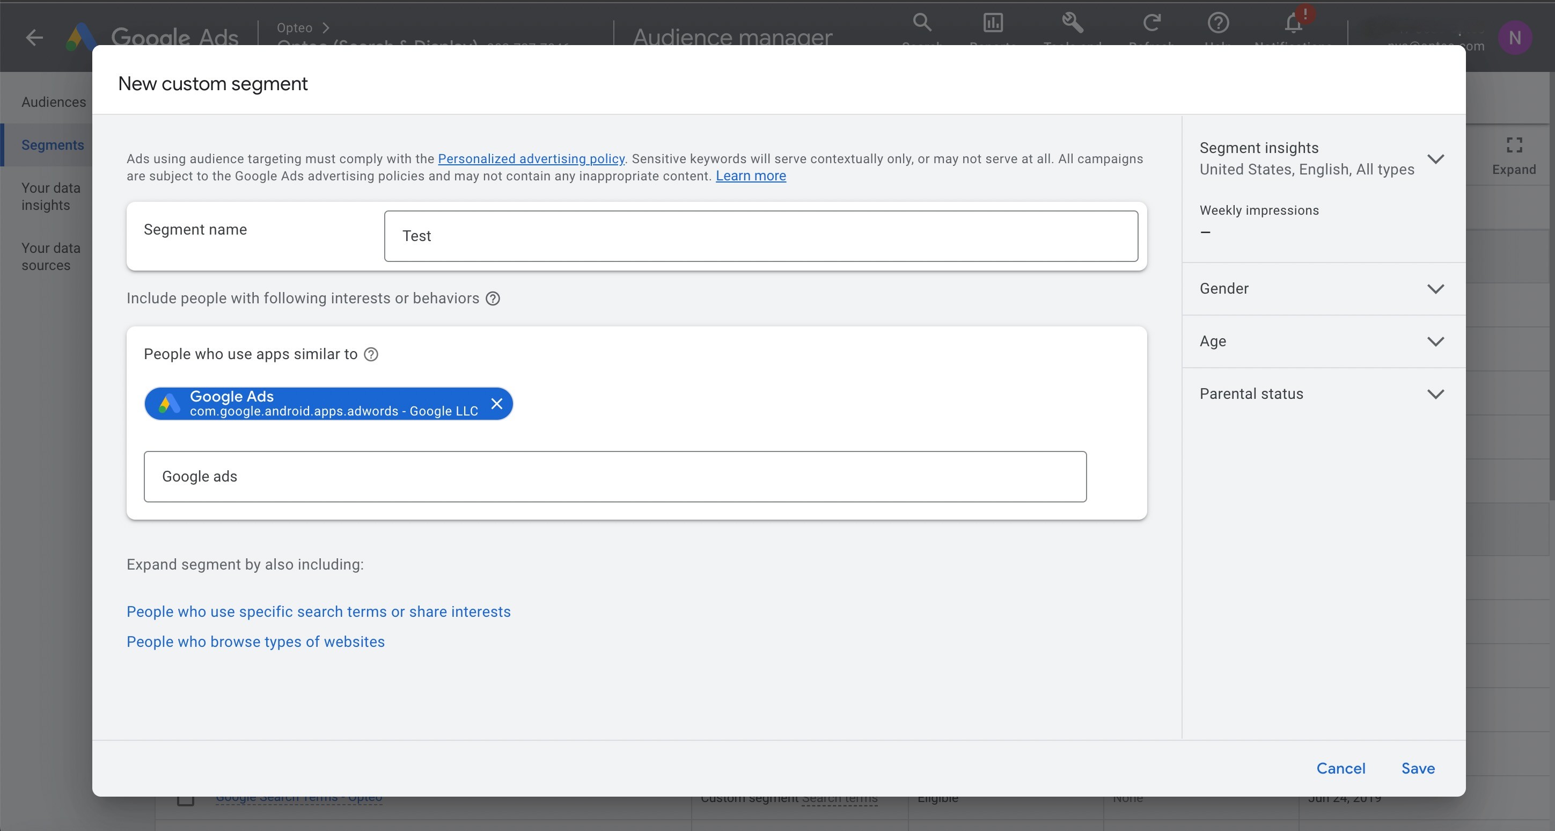
Task: Click help icon beside interests or behaviors
Action: 493,298
